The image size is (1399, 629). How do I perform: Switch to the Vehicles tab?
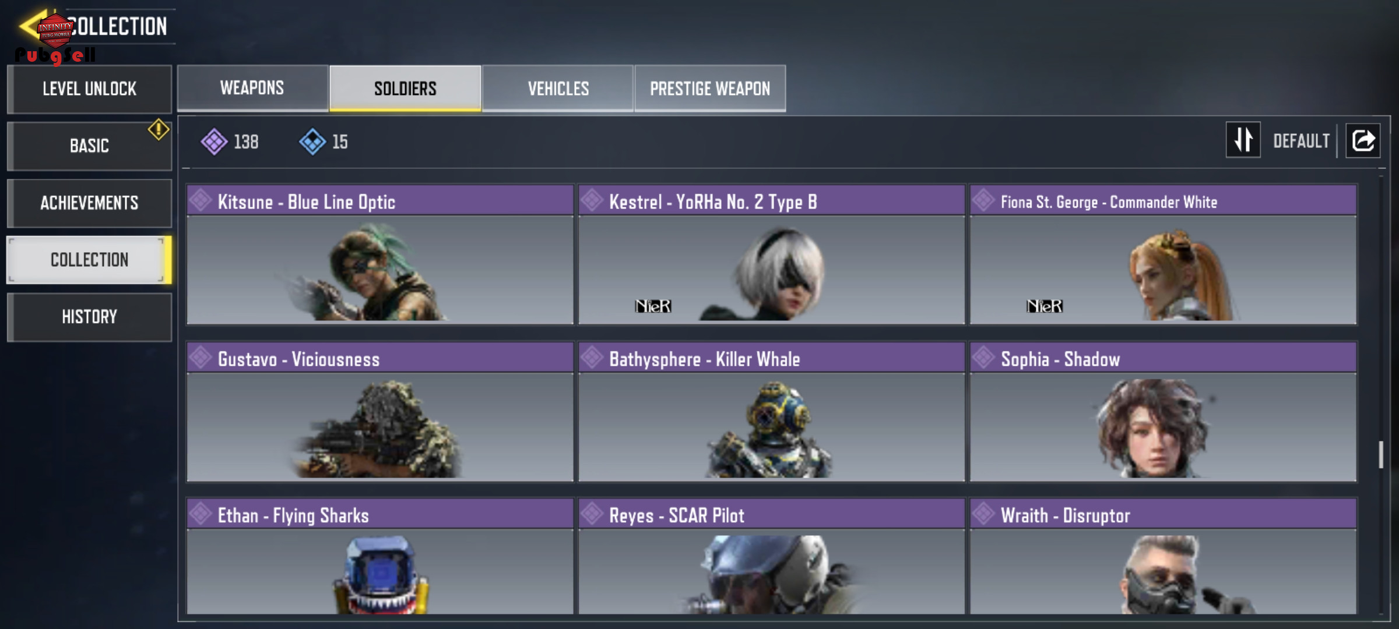tap(558, 89)
